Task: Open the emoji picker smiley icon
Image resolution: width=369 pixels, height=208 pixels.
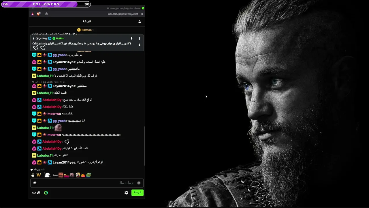Action: 139,183
